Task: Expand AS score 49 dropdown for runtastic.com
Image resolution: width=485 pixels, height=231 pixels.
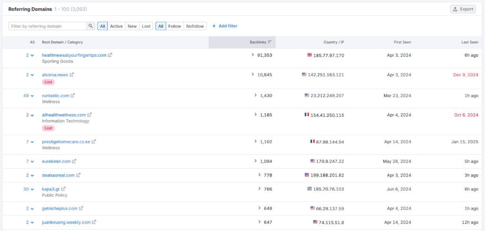Action: [29, 96]
